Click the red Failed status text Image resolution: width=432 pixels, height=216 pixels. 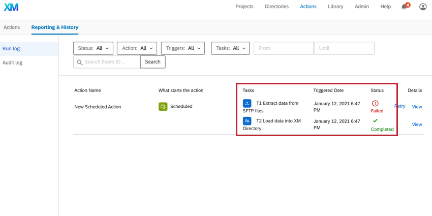click(377, 111)
